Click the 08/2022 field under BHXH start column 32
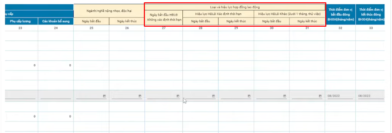This screenshot has width=392, height=133. [x=340, y=96]
